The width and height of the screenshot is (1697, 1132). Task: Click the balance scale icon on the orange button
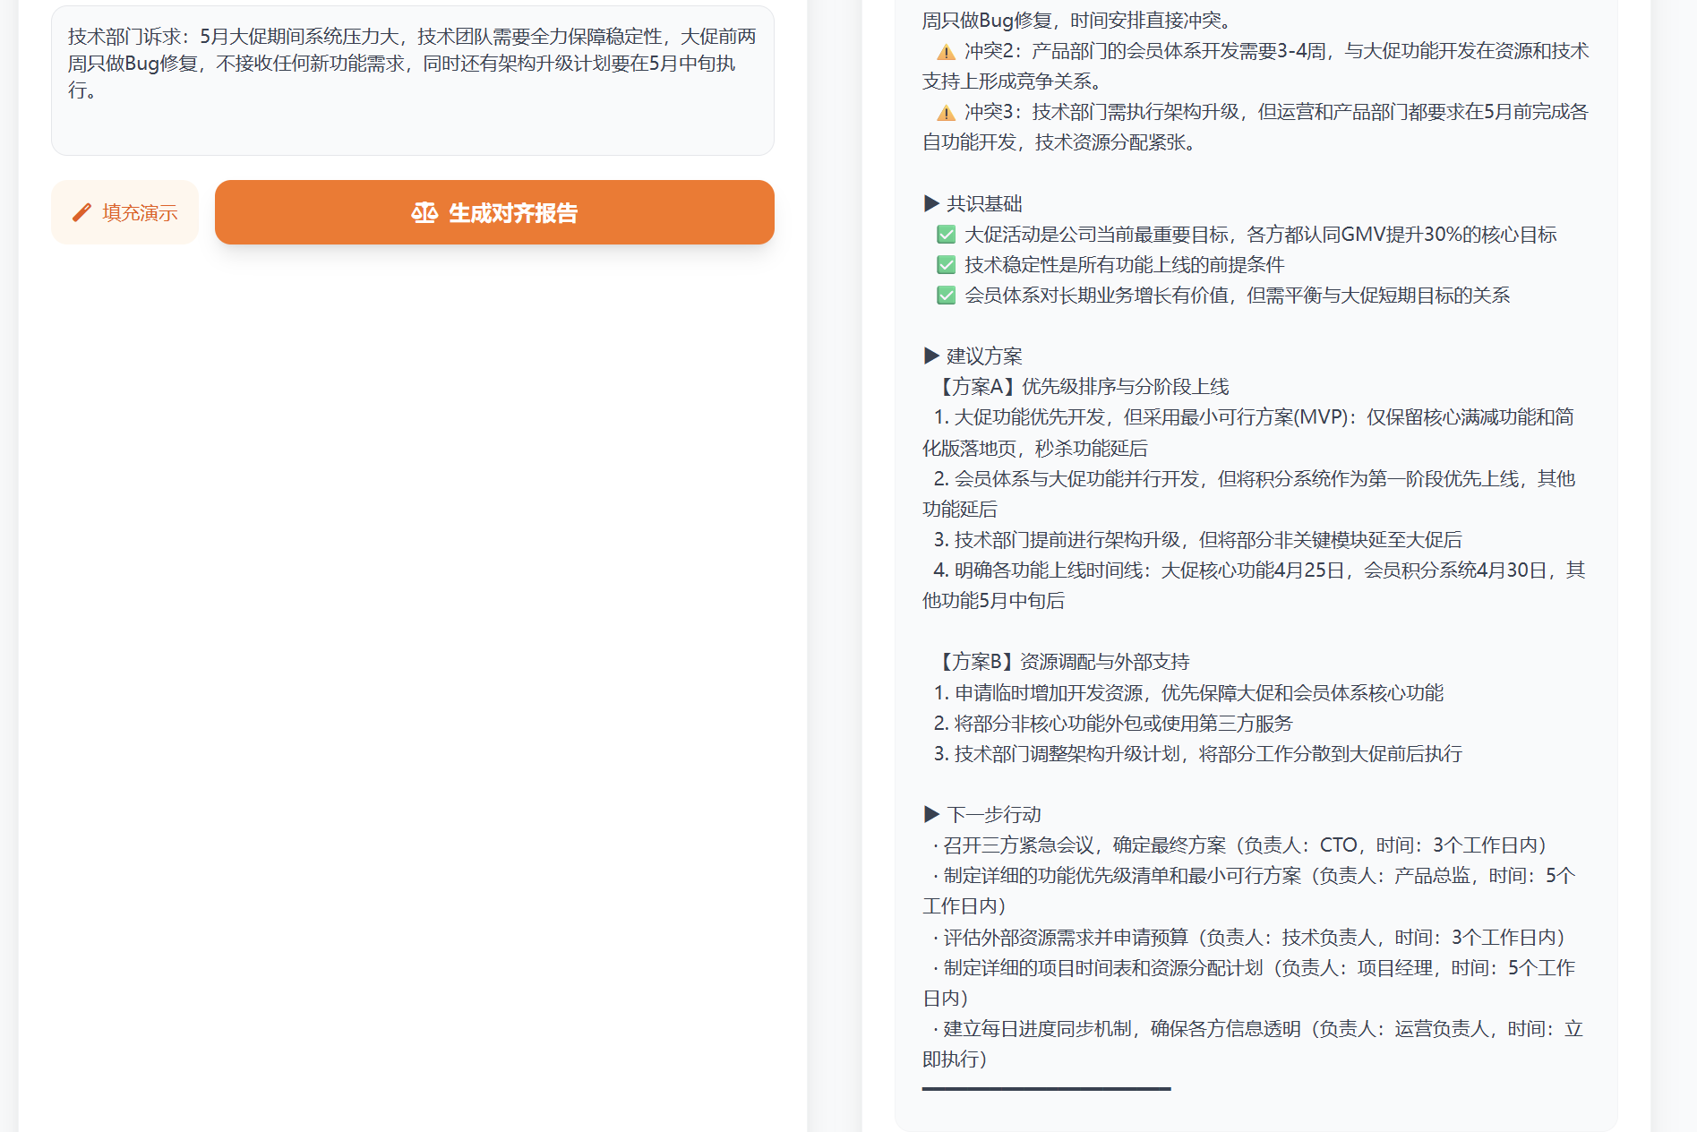click(x=424, y=213)
